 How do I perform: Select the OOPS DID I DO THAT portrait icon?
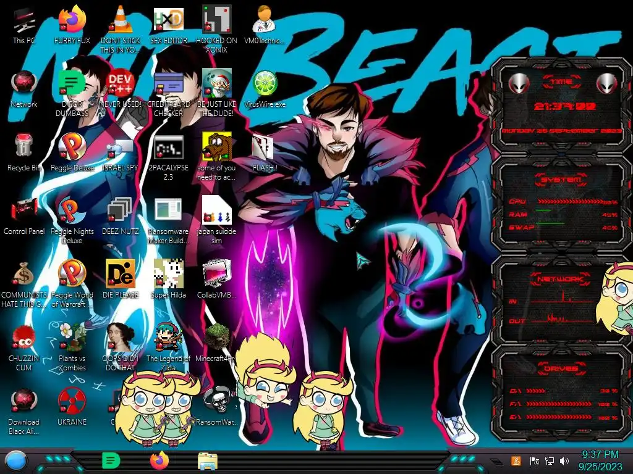pyautogui.click(x=121, y=337)
